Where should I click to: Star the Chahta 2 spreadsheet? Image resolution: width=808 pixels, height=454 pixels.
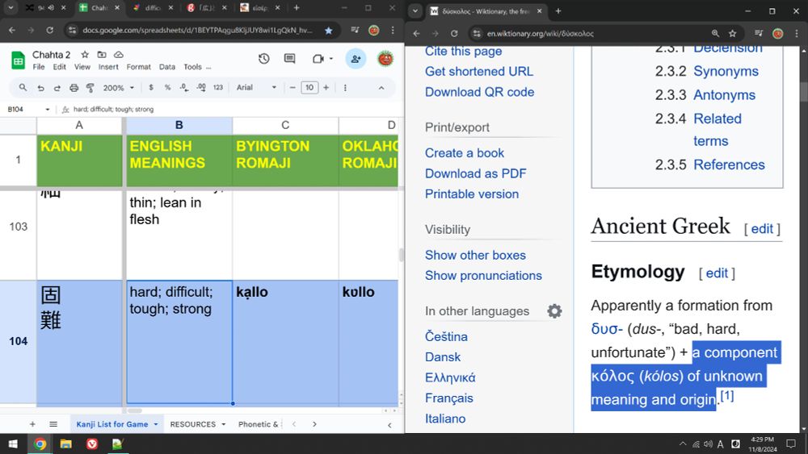[x=85, y=54]
